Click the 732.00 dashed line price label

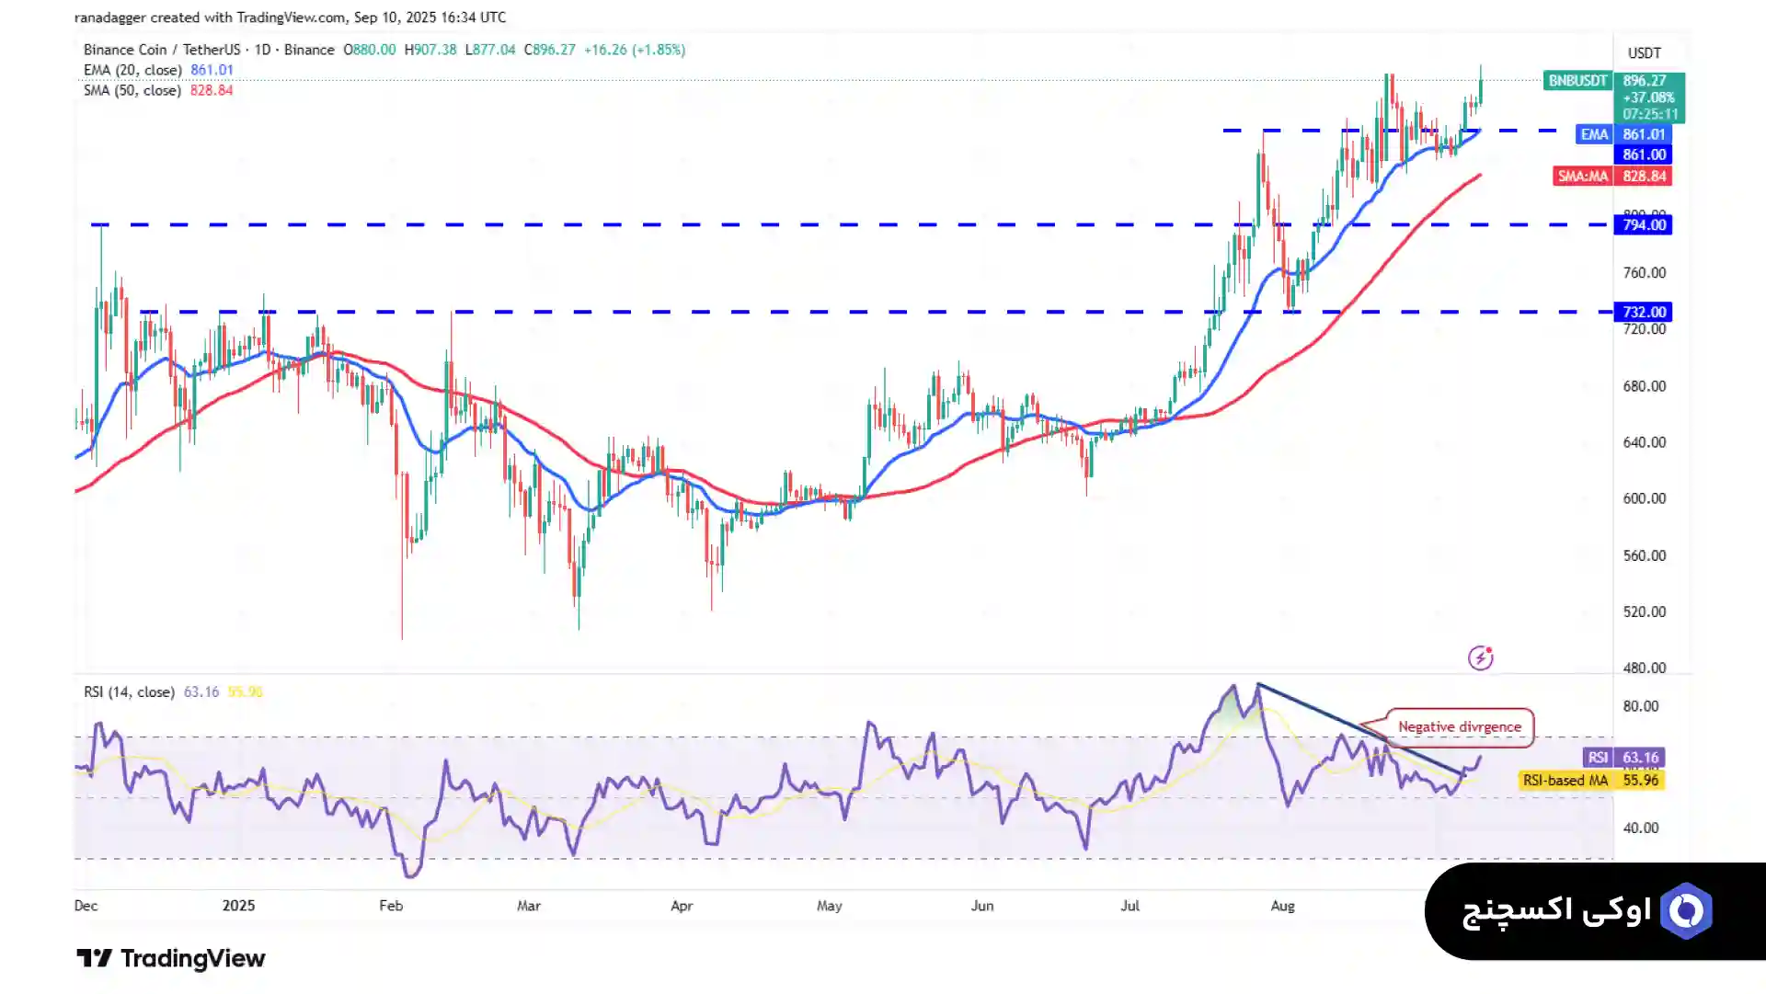pos(1643,313)
